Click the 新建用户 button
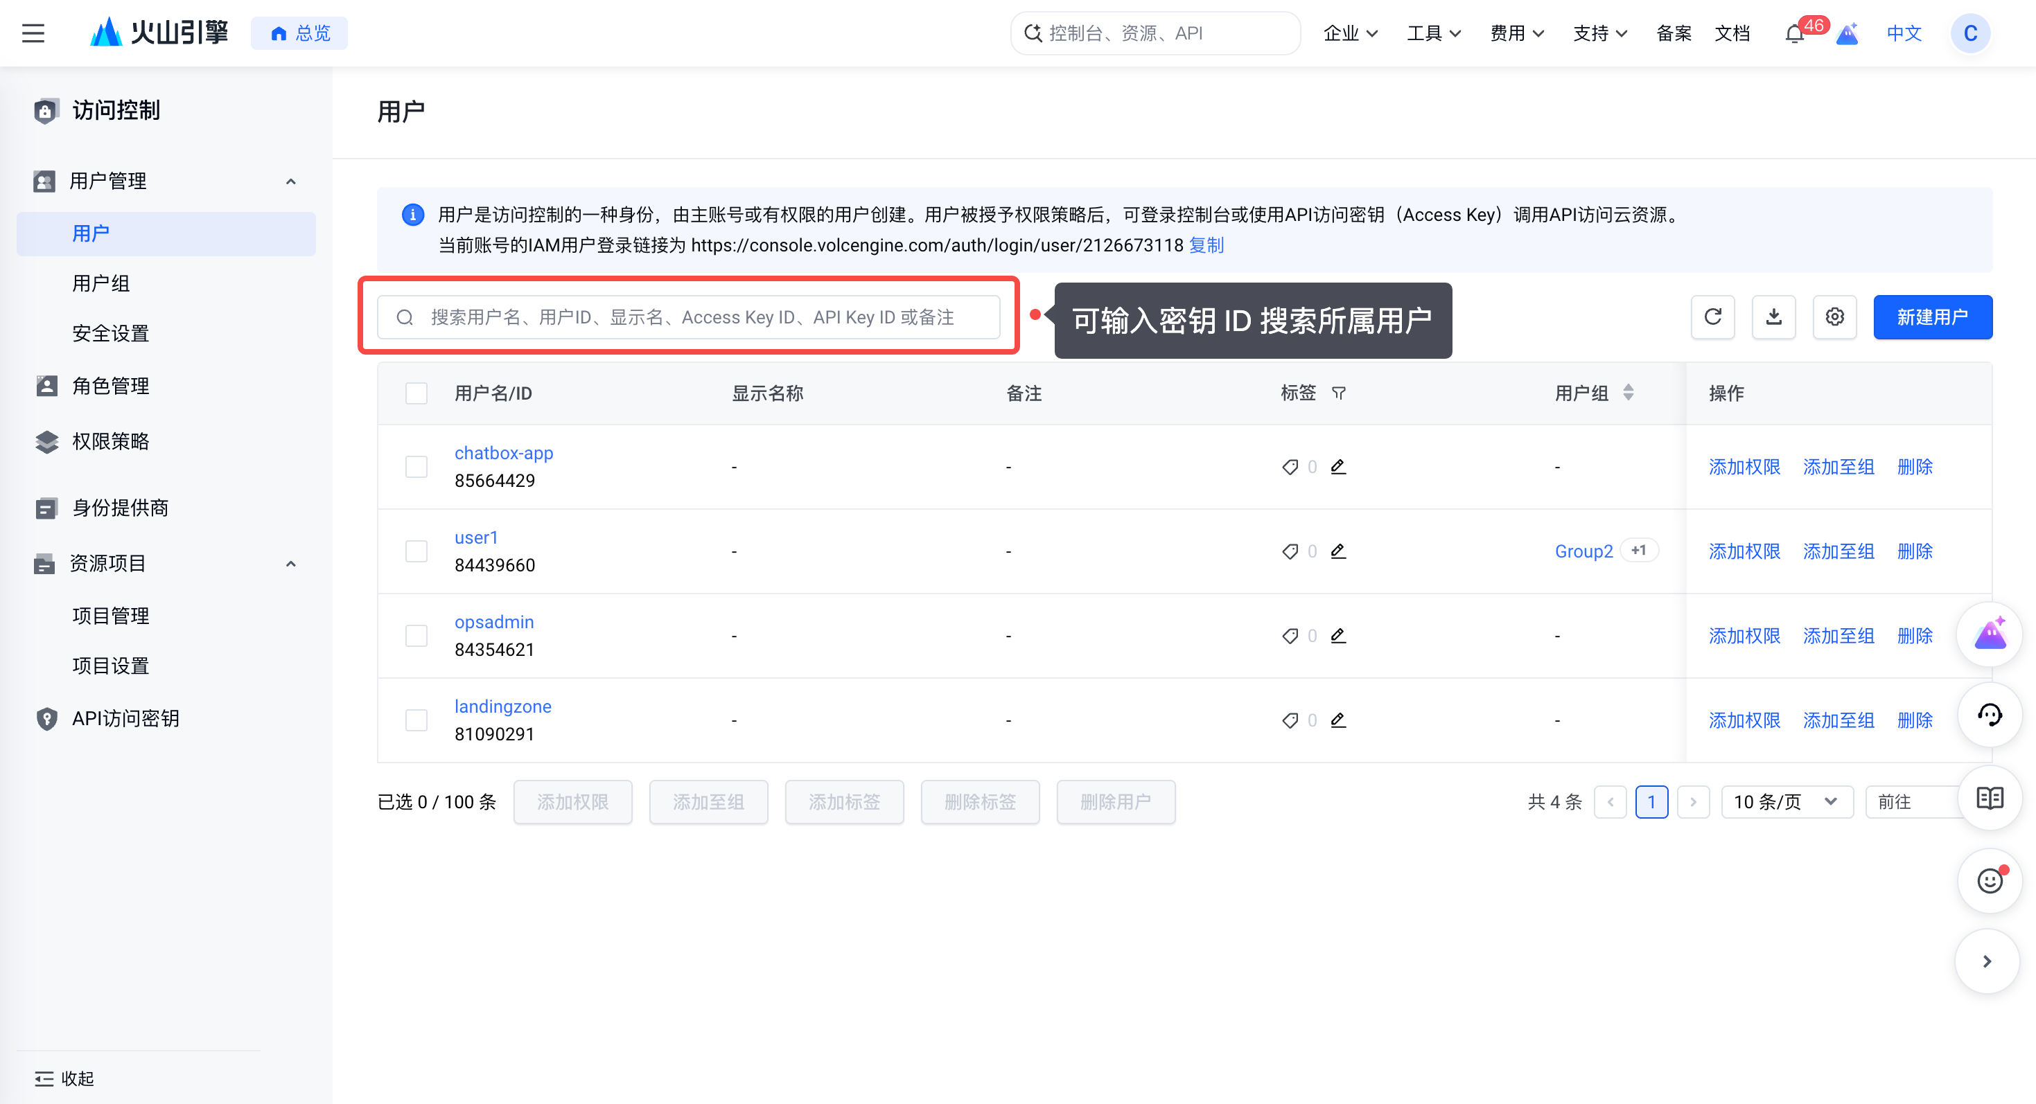2036x1104 pixels. [x=1933, y=317]
